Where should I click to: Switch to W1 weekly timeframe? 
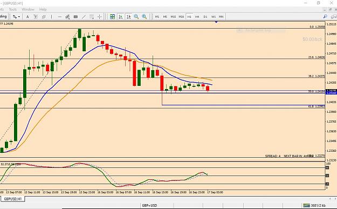coord(214,17)
